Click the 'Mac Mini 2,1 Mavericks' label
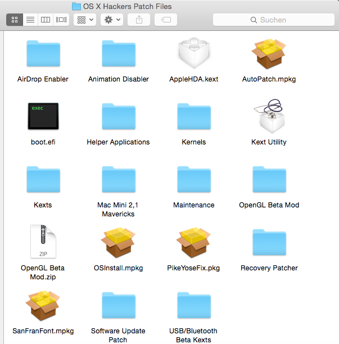The width and height of the screenshot is (339, 344). click(x=118, y=209)
